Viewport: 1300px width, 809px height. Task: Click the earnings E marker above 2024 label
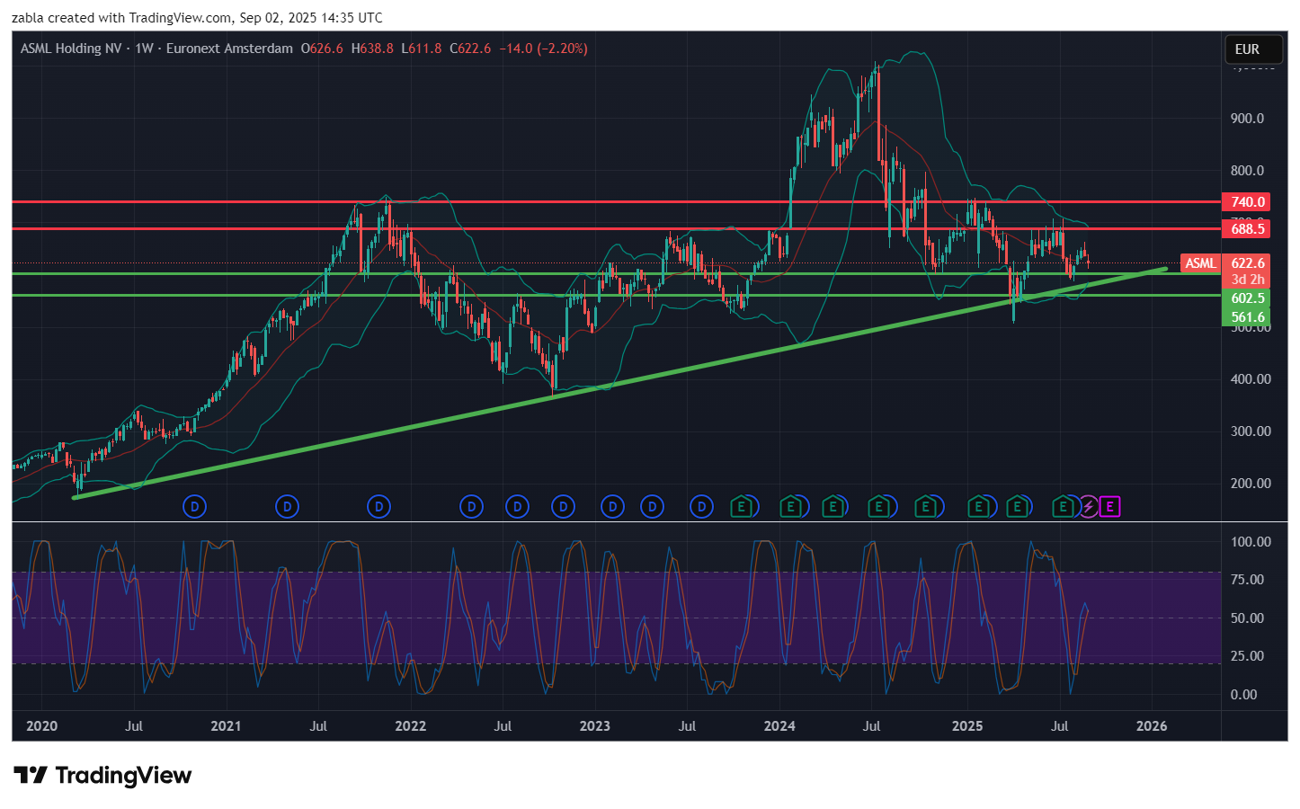[x=790, y=507]
